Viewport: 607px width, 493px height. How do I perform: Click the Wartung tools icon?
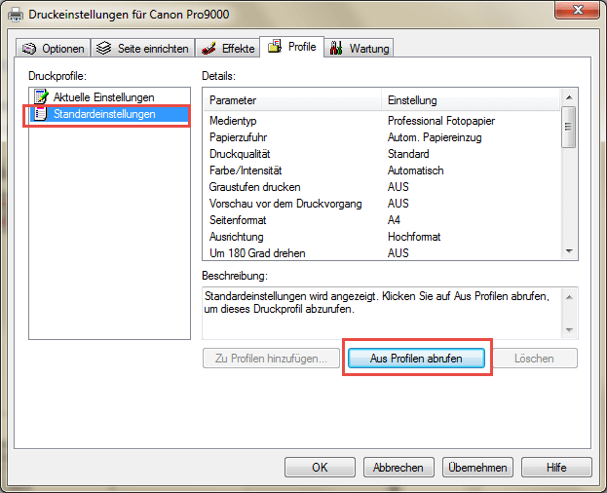(x=336, y=48)
